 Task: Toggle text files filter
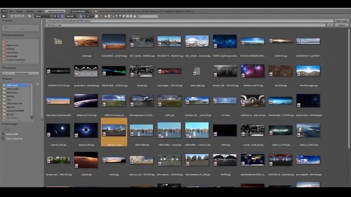point(134,16)
